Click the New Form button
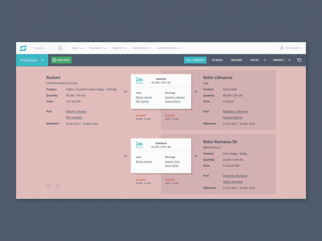Screen dimensions: 322x241 click(x=61, y=60)
